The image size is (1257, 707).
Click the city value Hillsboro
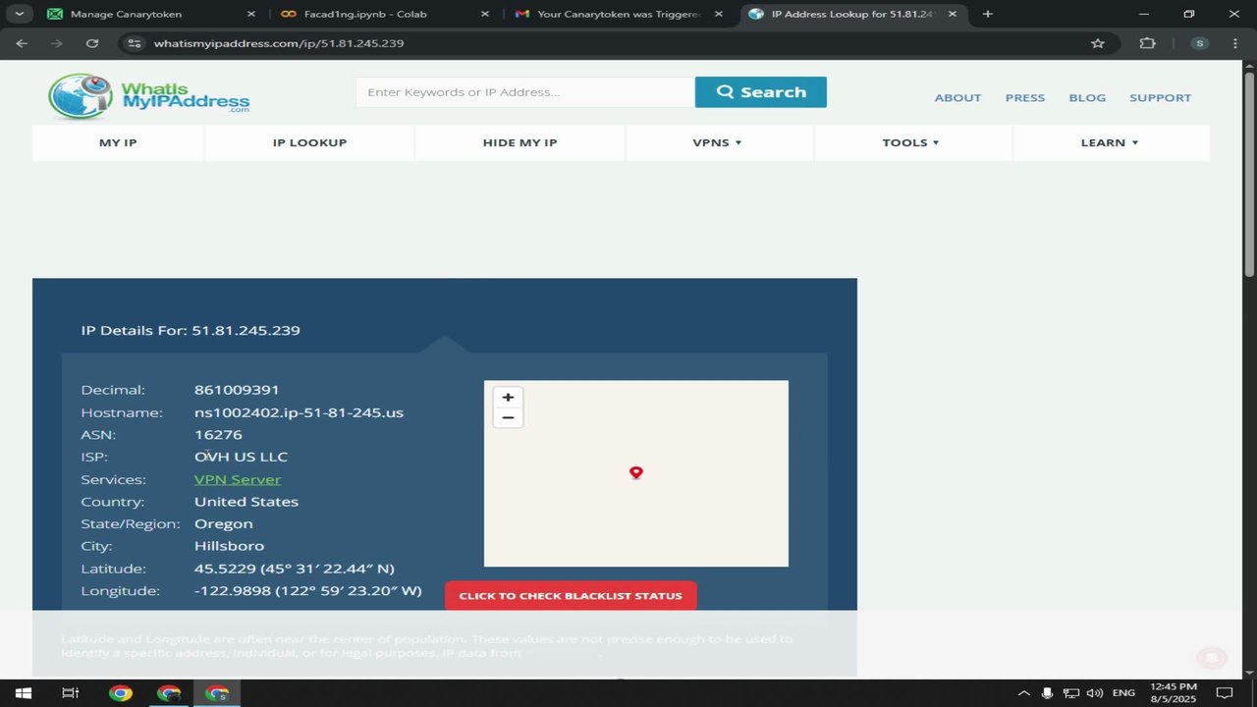tap(229, 546)
